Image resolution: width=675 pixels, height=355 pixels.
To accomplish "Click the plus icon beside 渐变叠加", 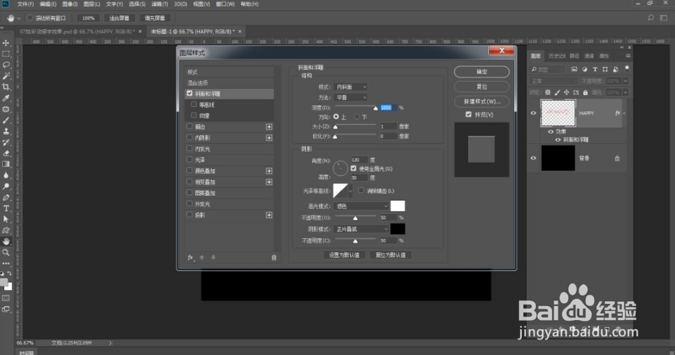I will point(269,182).
